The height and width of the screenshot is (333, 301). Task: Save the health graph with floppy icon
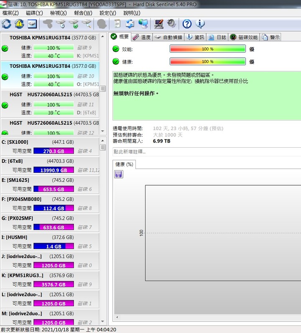point(119,174)
